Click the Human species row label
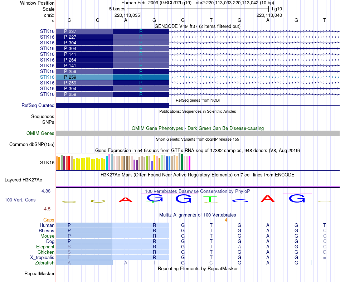The image size is (340, 282). [47, 225]
